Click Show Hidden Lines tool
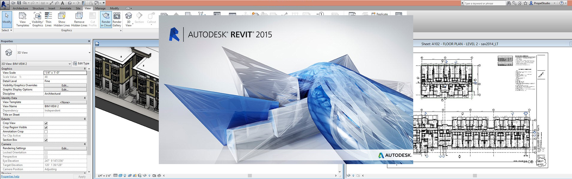572x179 pixels. coord(62,19)
